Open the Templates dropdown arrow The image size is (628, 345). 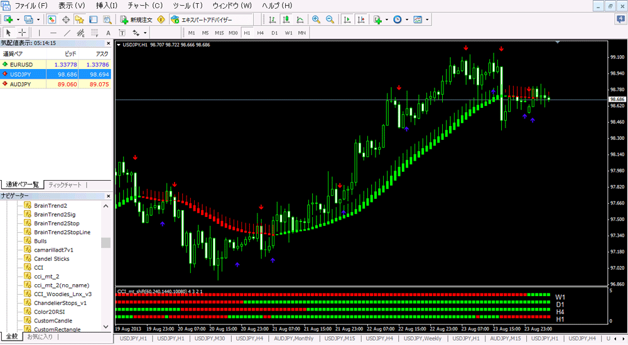(427, 19)
